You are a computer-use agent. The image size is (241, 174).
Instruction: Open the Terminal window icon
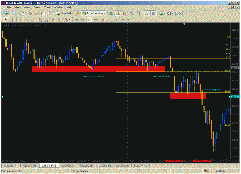tap(43, 13)
